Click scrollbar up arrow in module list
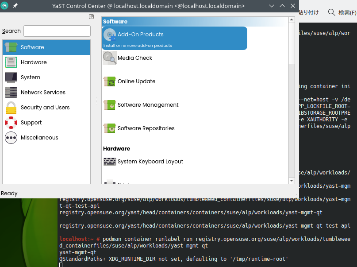The height and width of the screenshot is (267, 357). pos(292,20)
